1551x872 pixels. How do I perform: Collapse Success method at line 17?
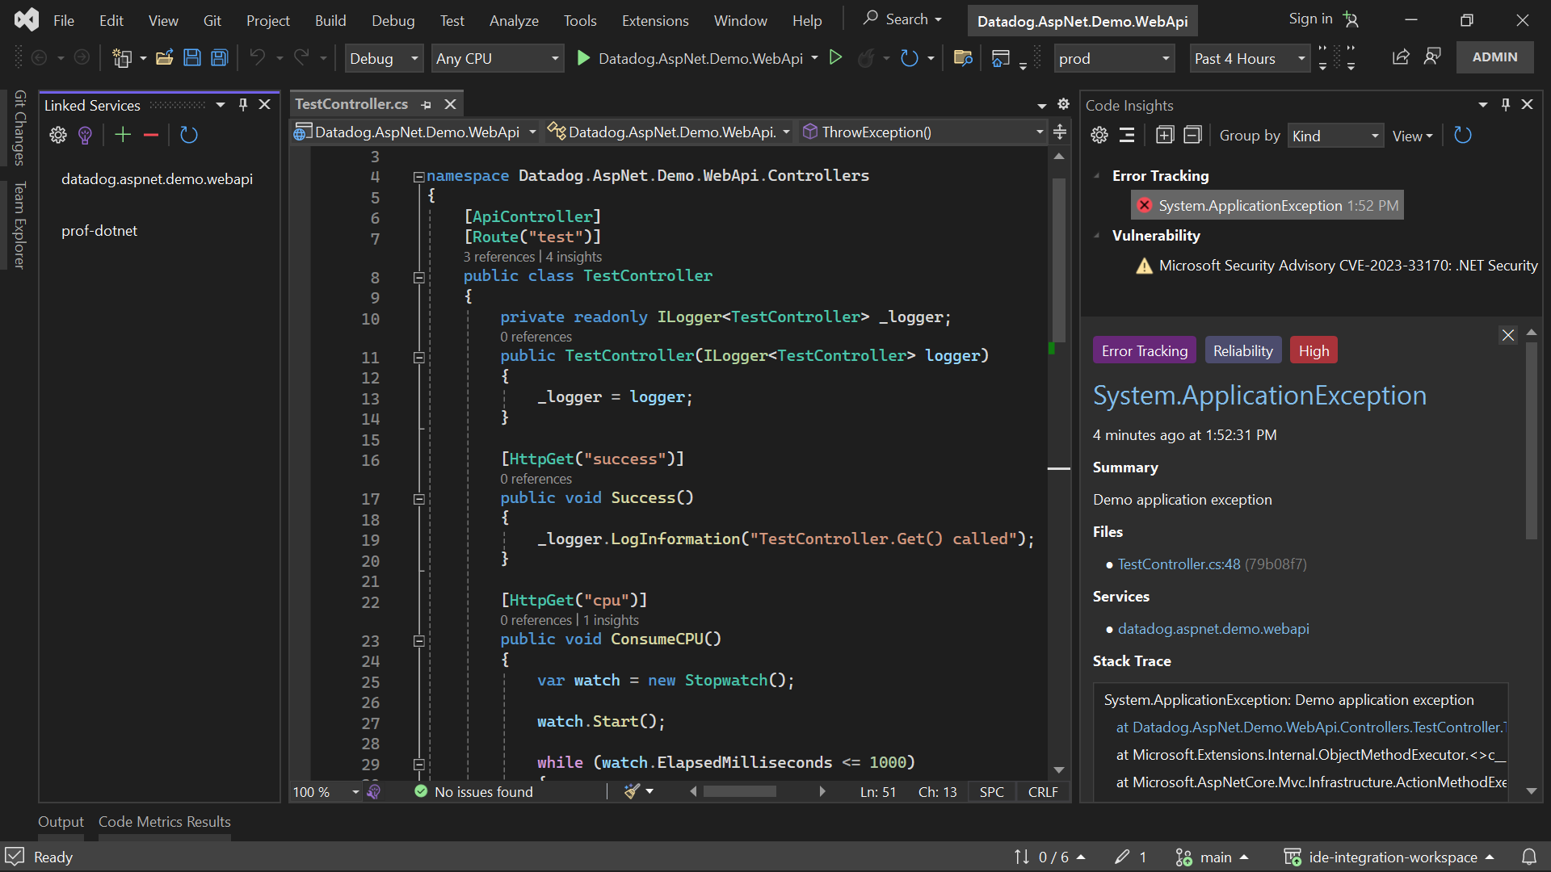pos(418,499)
